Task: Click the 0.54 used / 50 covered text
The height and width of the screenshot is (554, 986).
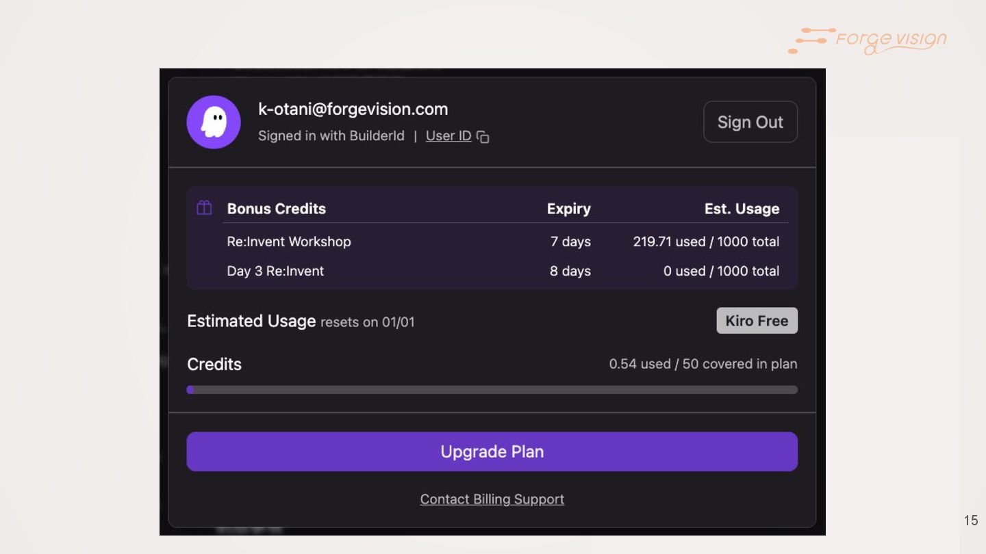Action: (x=703, y=364)
